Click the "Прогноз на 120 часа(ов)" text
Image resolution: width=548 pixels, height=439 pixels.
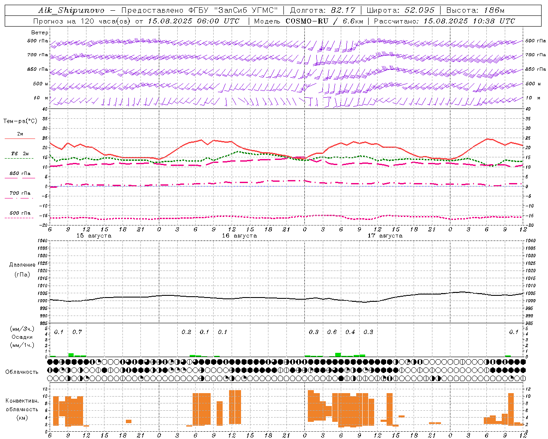pyautogui.click(x=82, y=21)
